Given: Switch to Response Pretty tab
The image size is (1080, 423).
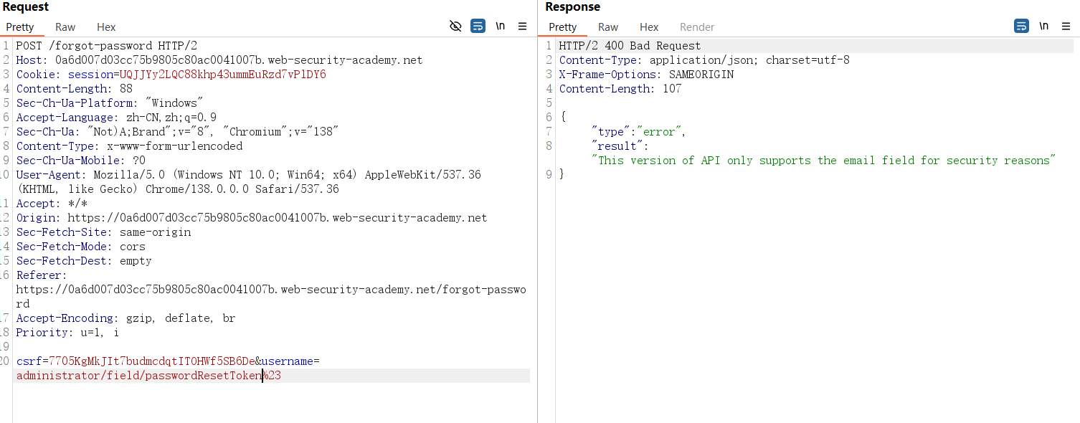Looking at the screenshot, I should point(563,27).
